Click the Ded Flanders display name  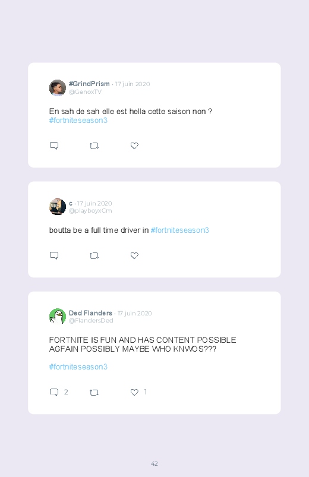[90, 313]
